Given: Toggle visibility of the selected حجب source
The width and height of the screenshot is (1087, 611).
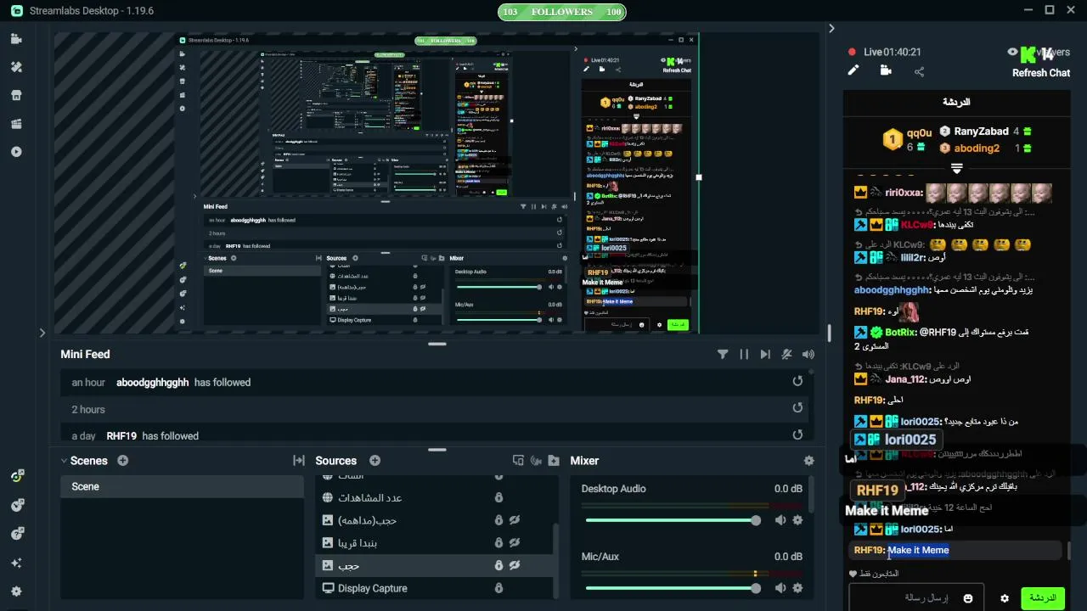Looking at the screenshot, I should [515, 565].
